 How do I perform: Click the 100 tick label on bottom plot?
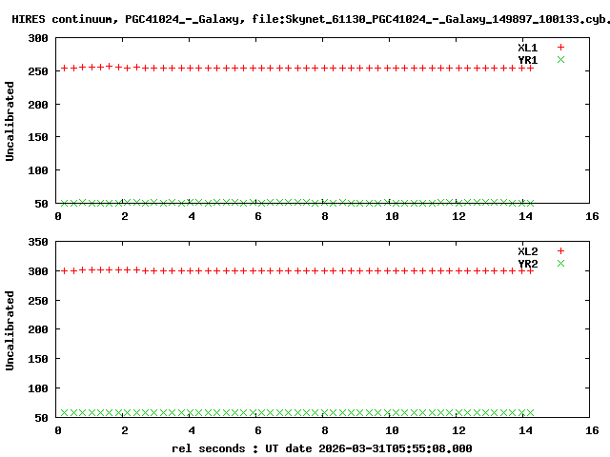tap(38, 388)
